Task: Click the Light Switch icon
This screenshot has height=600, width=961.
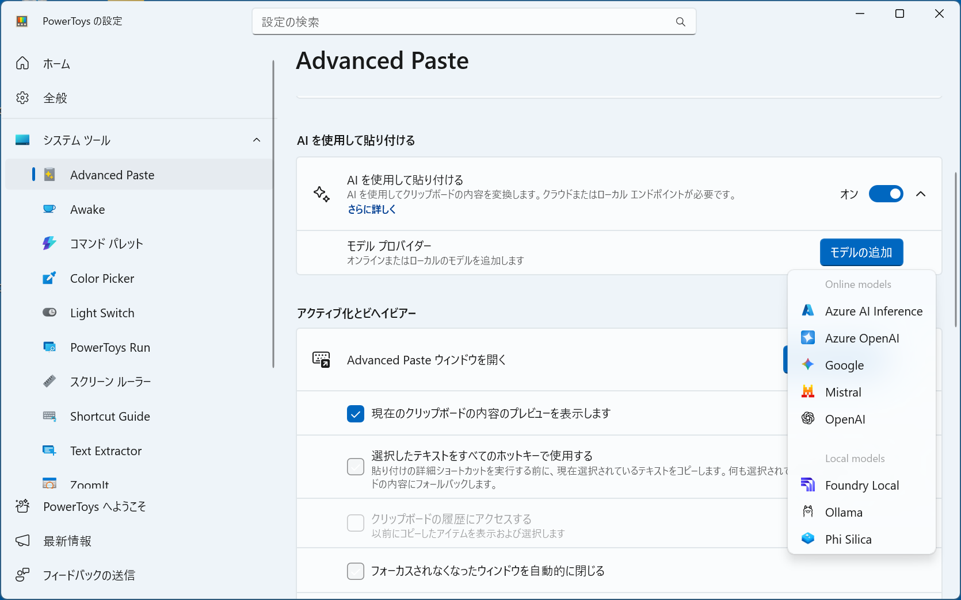Action: pyautogui.click(x=50, y=313)
